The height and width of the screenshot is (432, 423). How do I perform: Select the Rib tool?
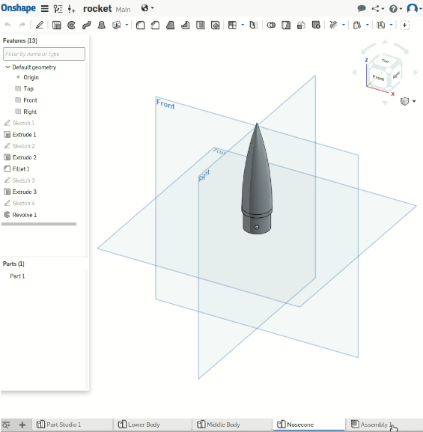pyautogui.click(x=186, y=25)
